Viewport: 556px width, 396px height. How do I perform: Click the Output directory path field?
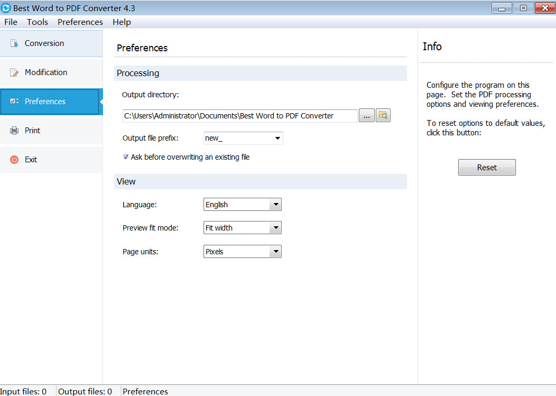click(x=240, y=116)
